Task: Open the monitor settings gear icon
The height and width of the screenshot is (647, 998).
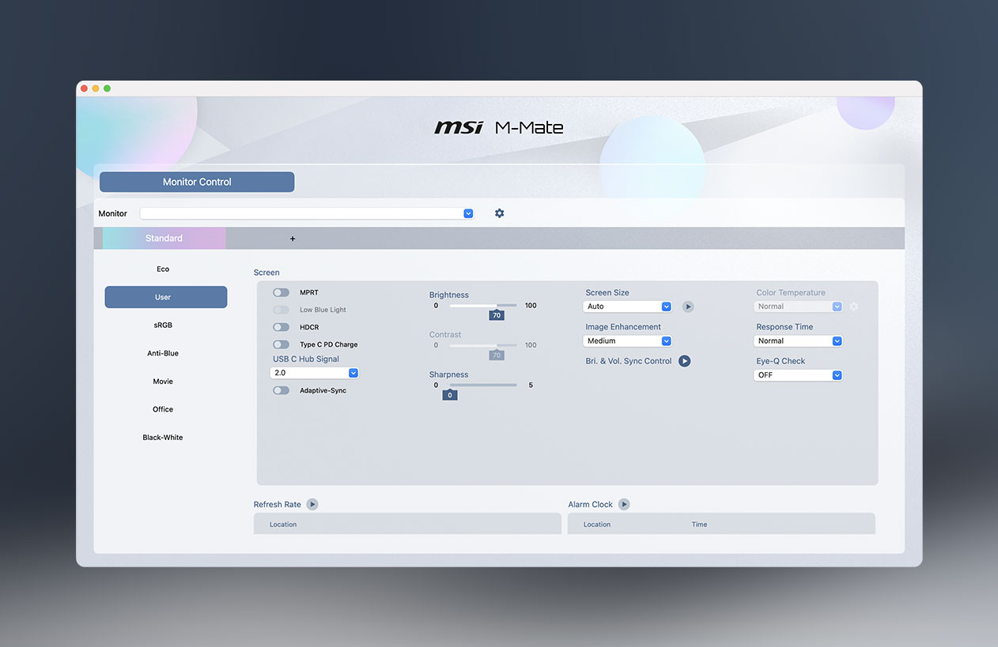Action: [499, 213]
